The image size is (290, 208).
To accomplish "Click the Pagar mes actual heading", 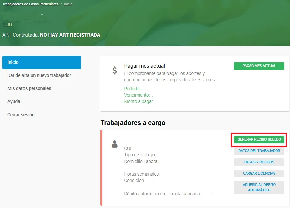I will (x=144, y=66).
